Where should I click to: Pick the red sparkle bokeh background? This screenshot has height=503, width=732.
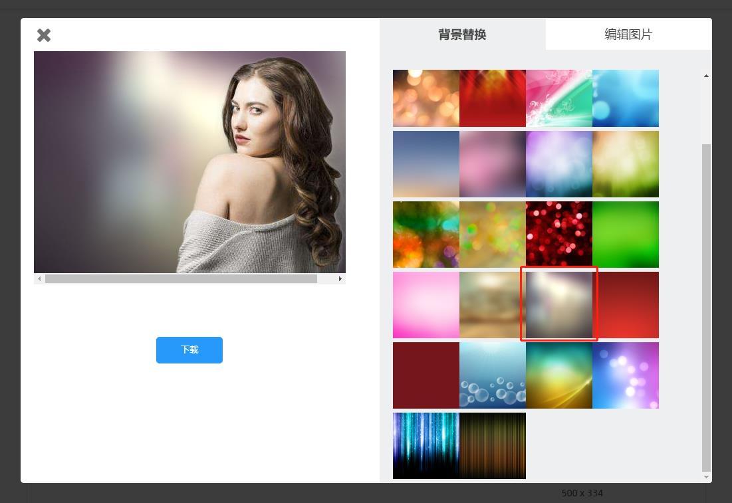point(559,235)
